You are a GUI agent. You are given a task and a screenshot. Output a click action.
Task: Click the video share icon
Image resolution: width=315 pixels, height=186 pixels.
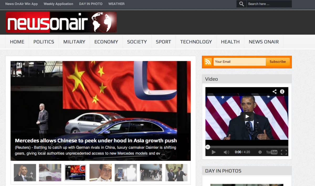pyautogui.click(x=274, y=91)
